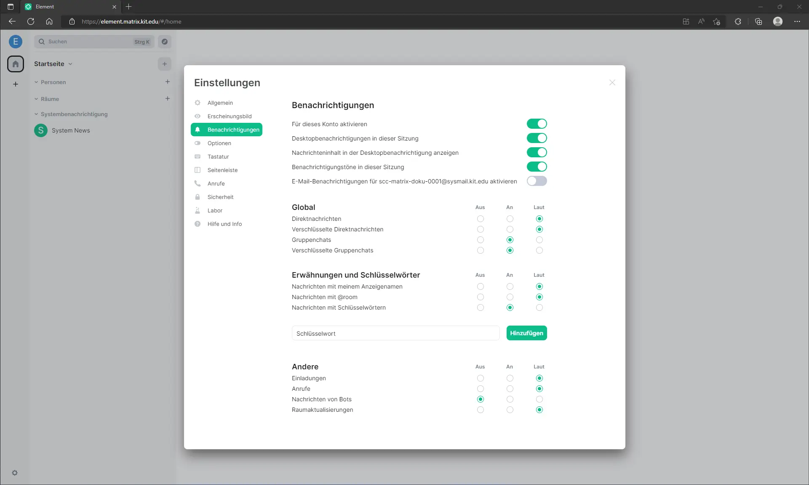Select the Erscheinungsbild settings icon

click(x=198, y=116)
